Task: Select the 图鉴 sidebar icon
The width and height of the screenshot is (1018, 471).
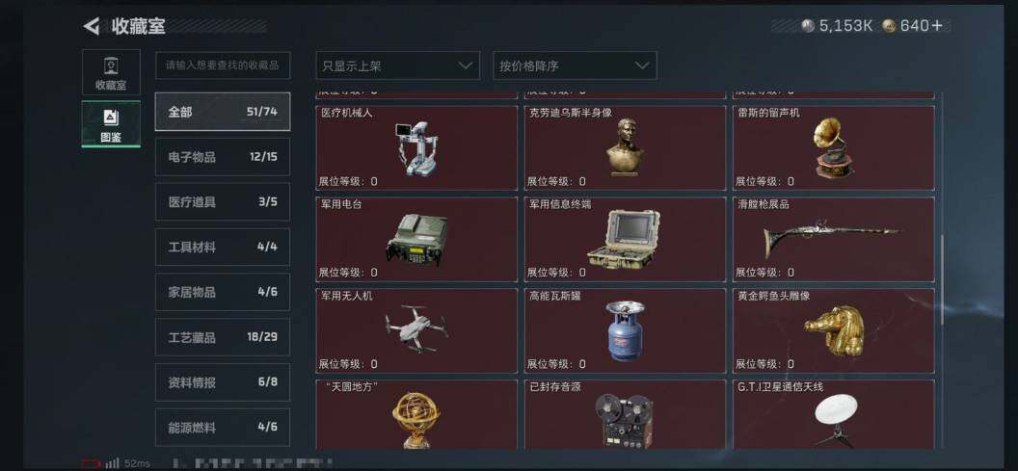Action: [x=111, y=123]
